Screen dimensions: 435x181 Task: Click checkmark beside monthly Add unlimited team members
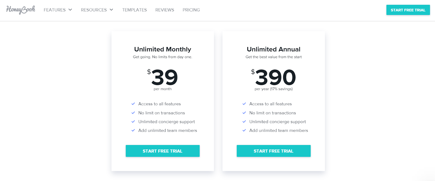click(133, 130)
